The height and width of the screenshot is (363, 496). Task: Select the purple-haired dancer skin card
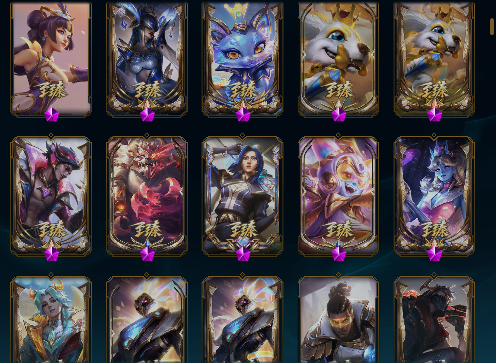click(x=51, y=59)
